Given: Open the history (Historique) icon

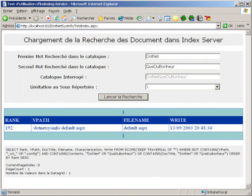Looking at the screenshot, I should tap(139, 18).
